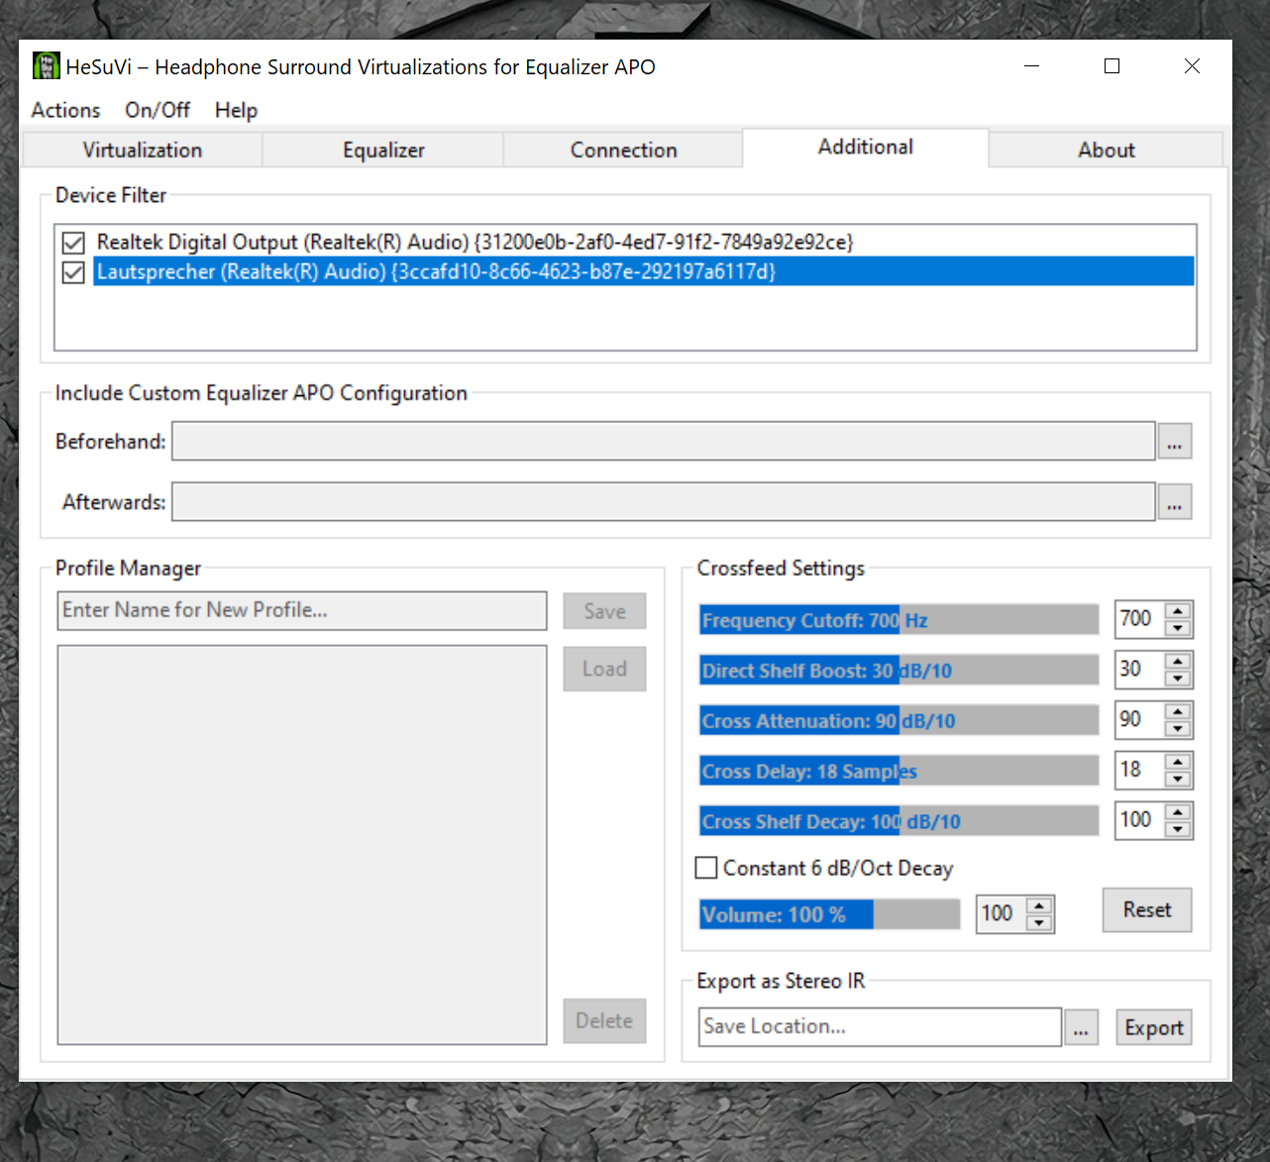Image resolution: width=1270 pixels, height=1162 pixels.
Task: Click the Cross Delay value field 18
Action: (x=1139, y=770)
